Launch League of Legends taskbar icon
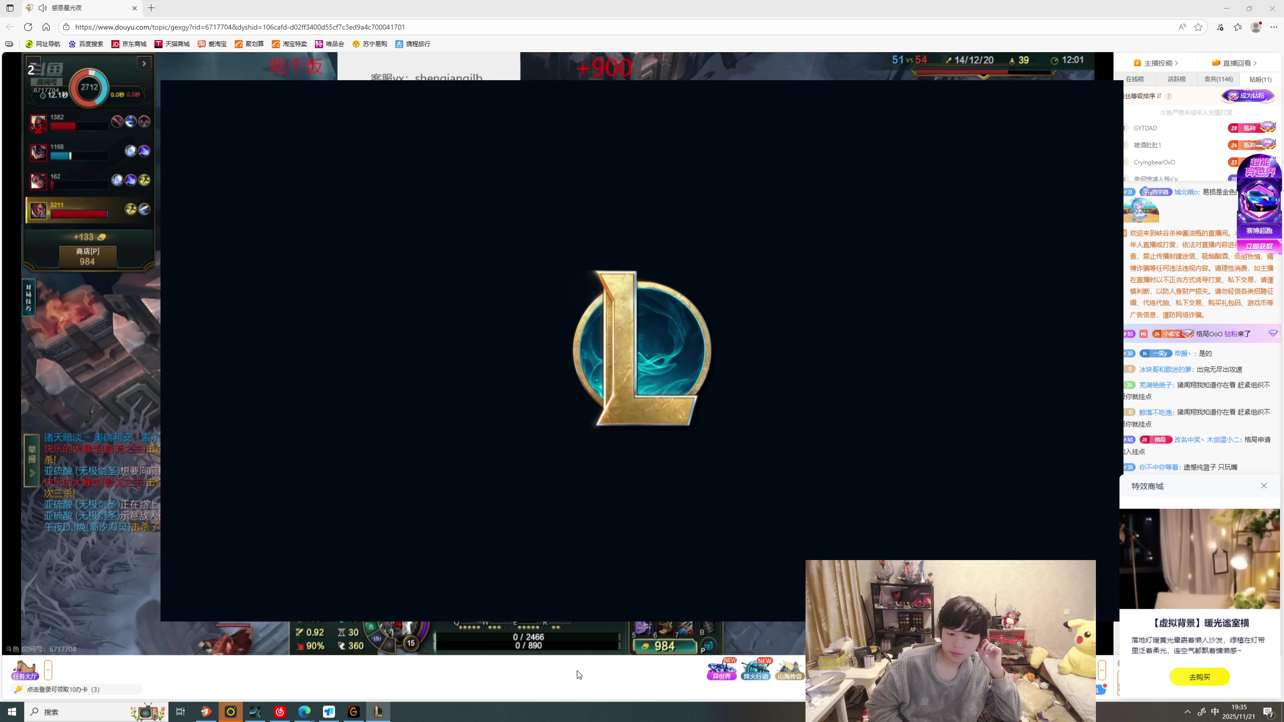Image resolution: width=1284 pixels, height=722 pixels. pos(378,711)
